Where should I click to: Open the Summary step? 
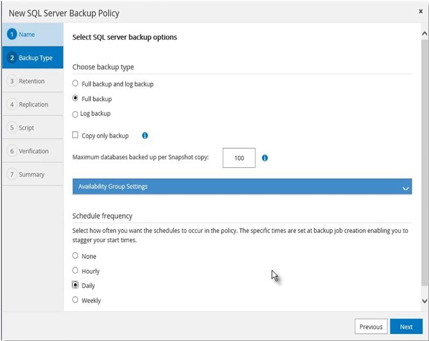[33, 174]
